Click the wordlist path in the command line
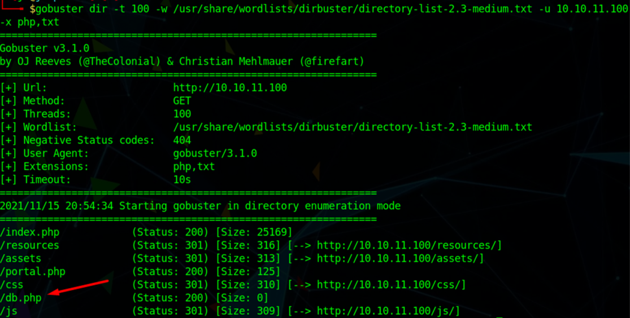Viewport: 630px width, 318px height. click(x=353, y=9)
